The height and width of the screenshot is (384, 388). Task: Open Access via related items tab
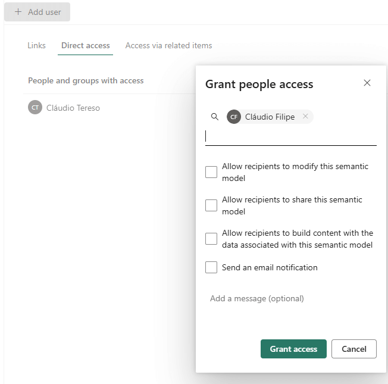pyautogui.click(x=168, y=45)
